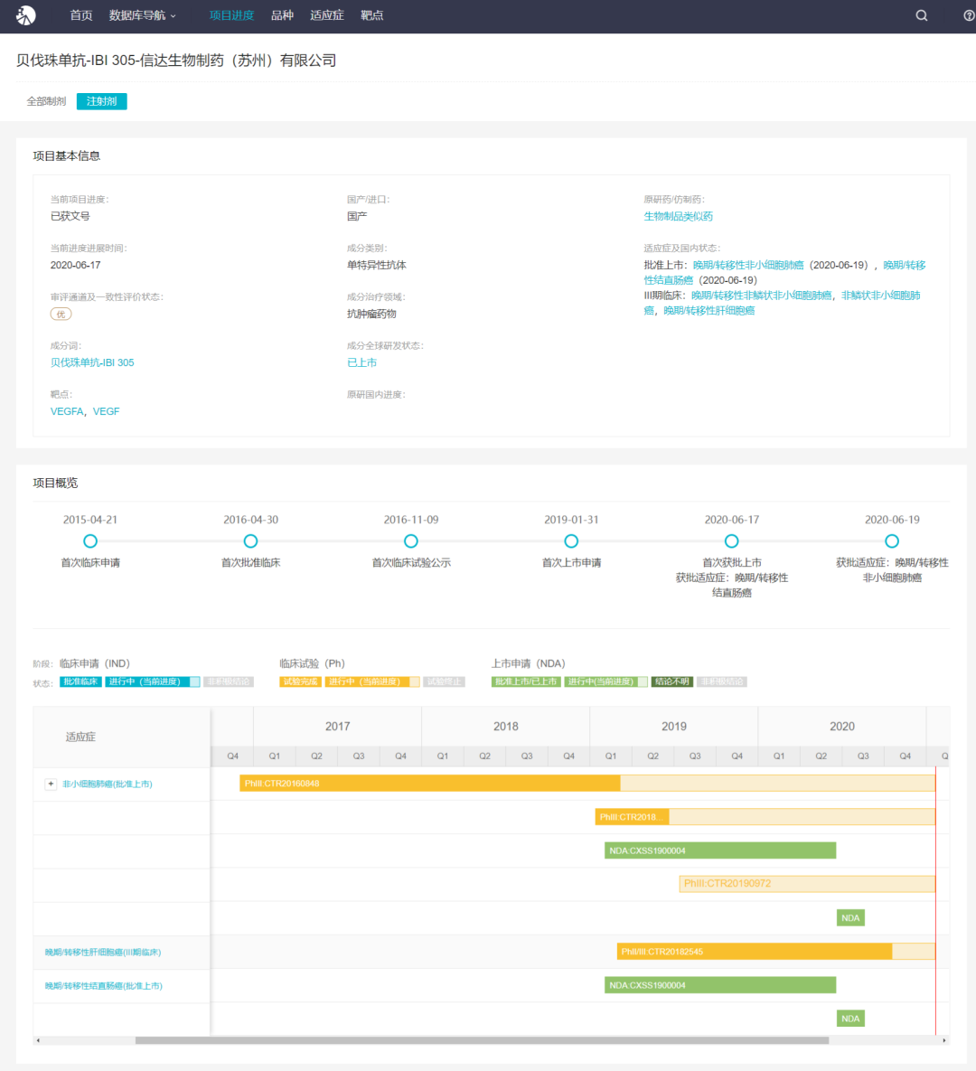Open the 晚期/转移性非鳞状非小细胞肺癌 link
The width and height of the screenshot is (976, 1071).
pos(762,295)
